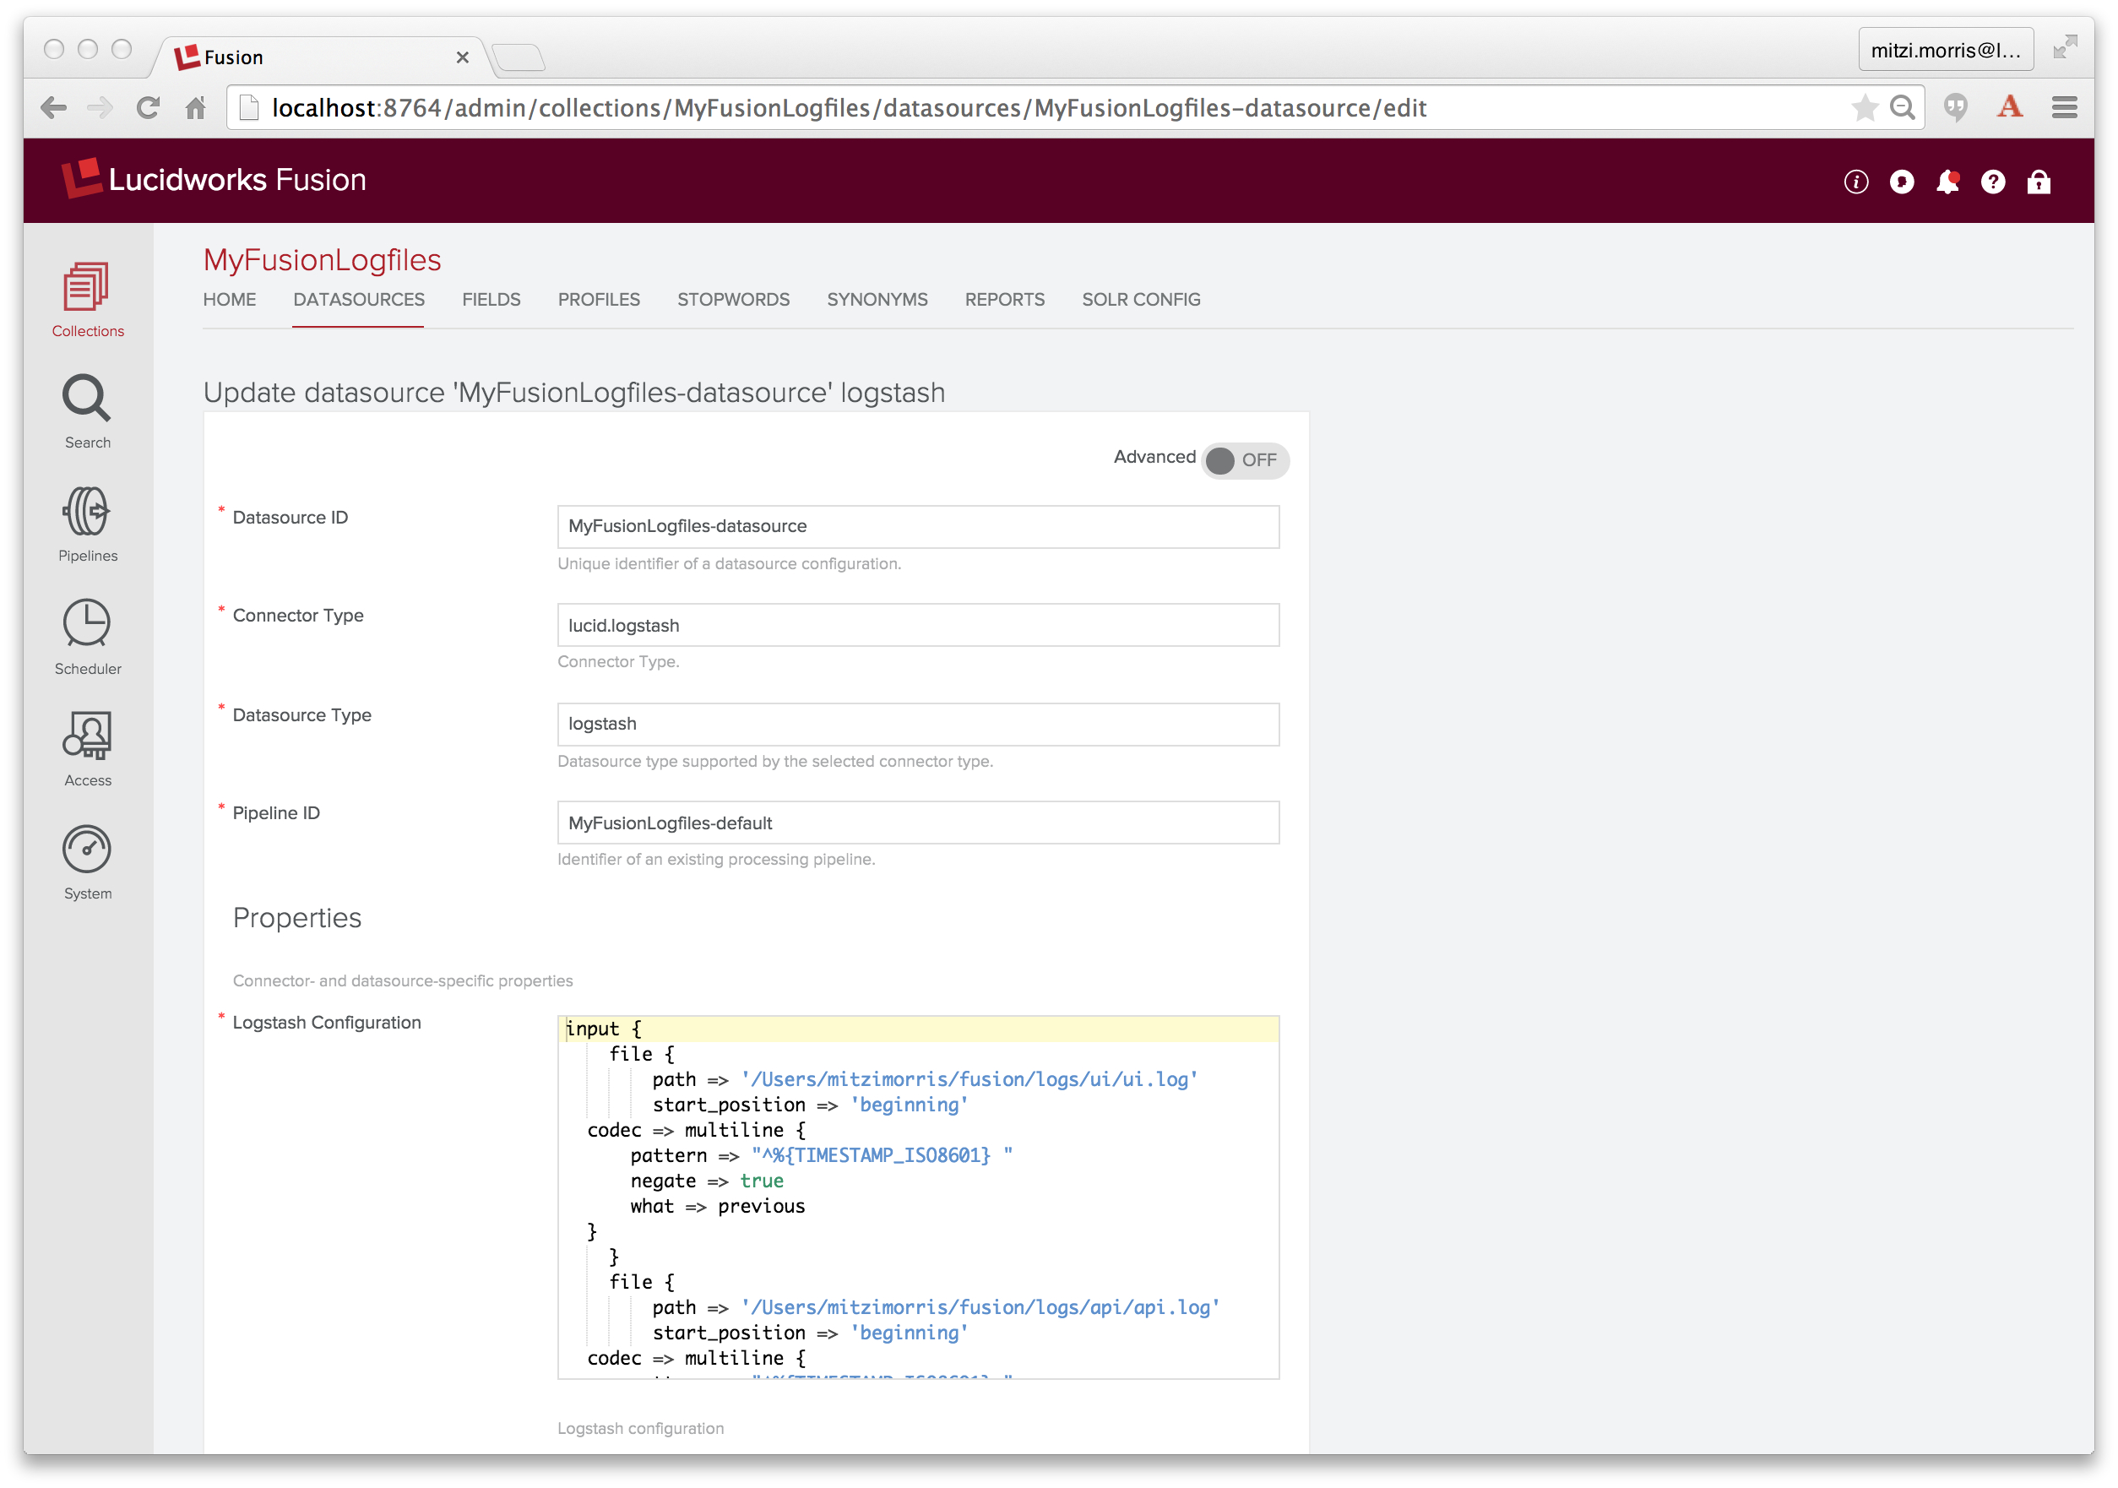The image size is (2118, 1488).
Task: Click the api.log path string in editor
Action: 980,1307
